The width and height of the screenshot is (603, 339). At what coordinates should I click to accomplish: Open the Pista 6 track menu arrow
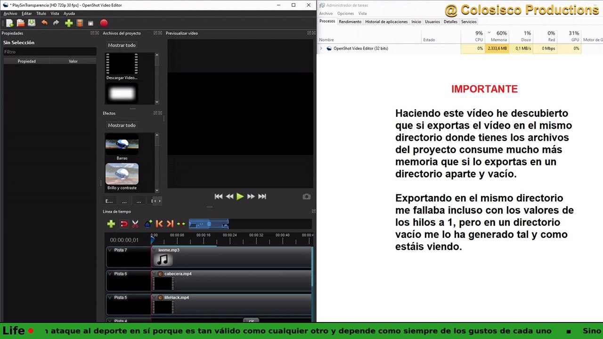[110, 274]
